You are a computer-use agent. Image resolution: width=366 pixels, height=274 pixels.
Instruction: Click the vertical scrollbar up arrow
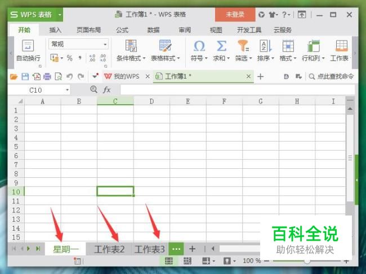click(x=350, y=109)
